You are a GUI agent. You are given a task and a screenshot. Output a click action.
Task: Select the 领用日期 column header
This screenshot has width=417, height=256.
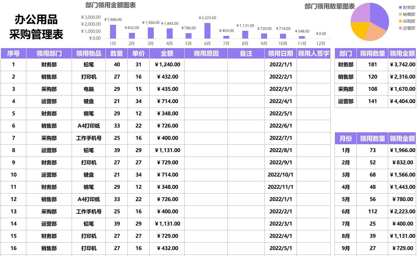pos(281,53)
